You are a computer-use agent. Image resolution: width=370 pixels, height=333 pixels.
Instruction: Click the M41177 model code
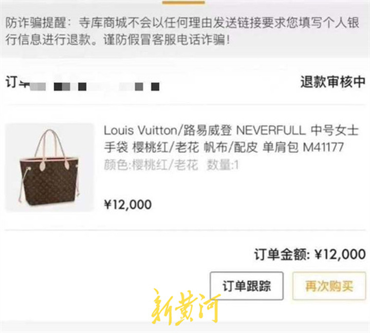(x=323, y=147)
